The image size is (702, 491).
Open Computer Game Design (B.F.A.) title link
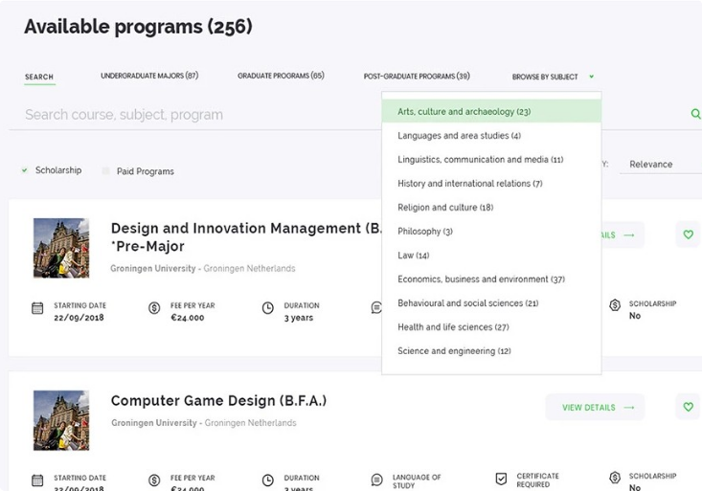click(x=218, y=401)
